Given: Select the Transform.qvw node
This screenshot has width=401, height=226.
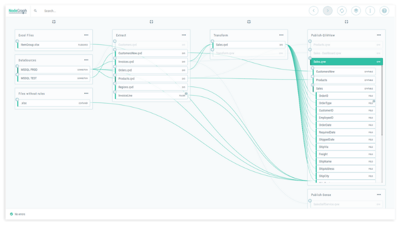Looking at the screenshot, I should 249,53.
